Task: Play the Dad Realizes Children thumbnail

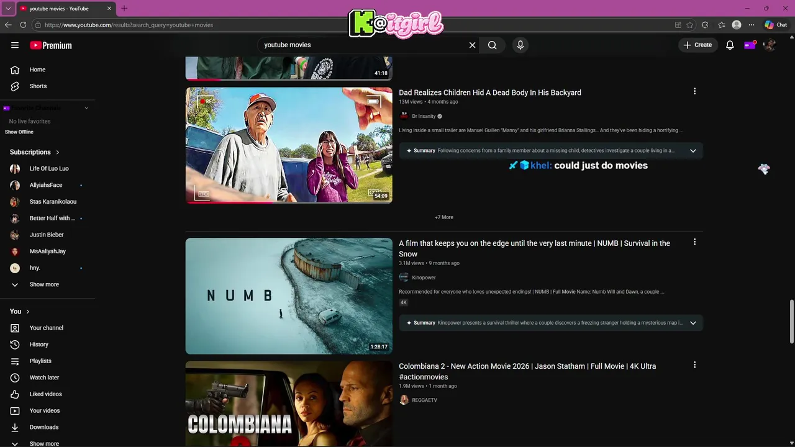Action: coord(289,145)
